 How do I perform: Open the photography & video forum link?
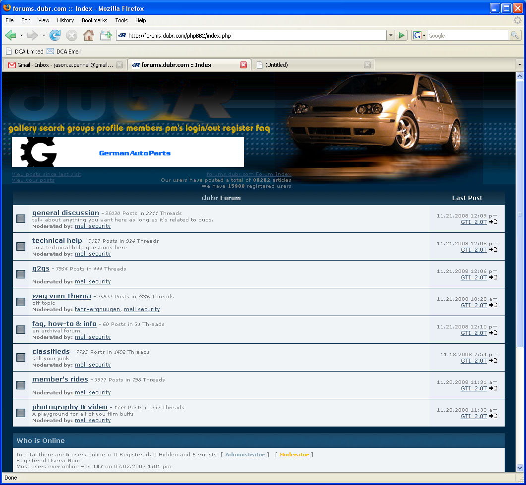pyautogui.click(x=70, y=407)
